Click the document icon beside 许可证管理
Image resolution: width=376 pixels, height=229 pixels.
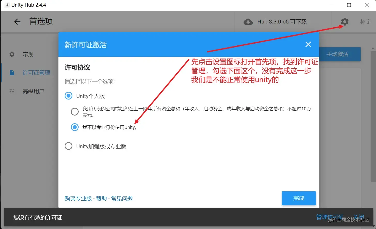coord(12,73)
